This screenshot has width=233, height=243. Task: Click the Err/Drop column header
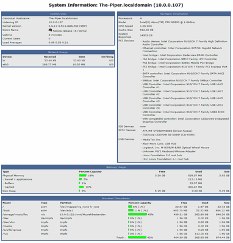(x=107, y=56)
